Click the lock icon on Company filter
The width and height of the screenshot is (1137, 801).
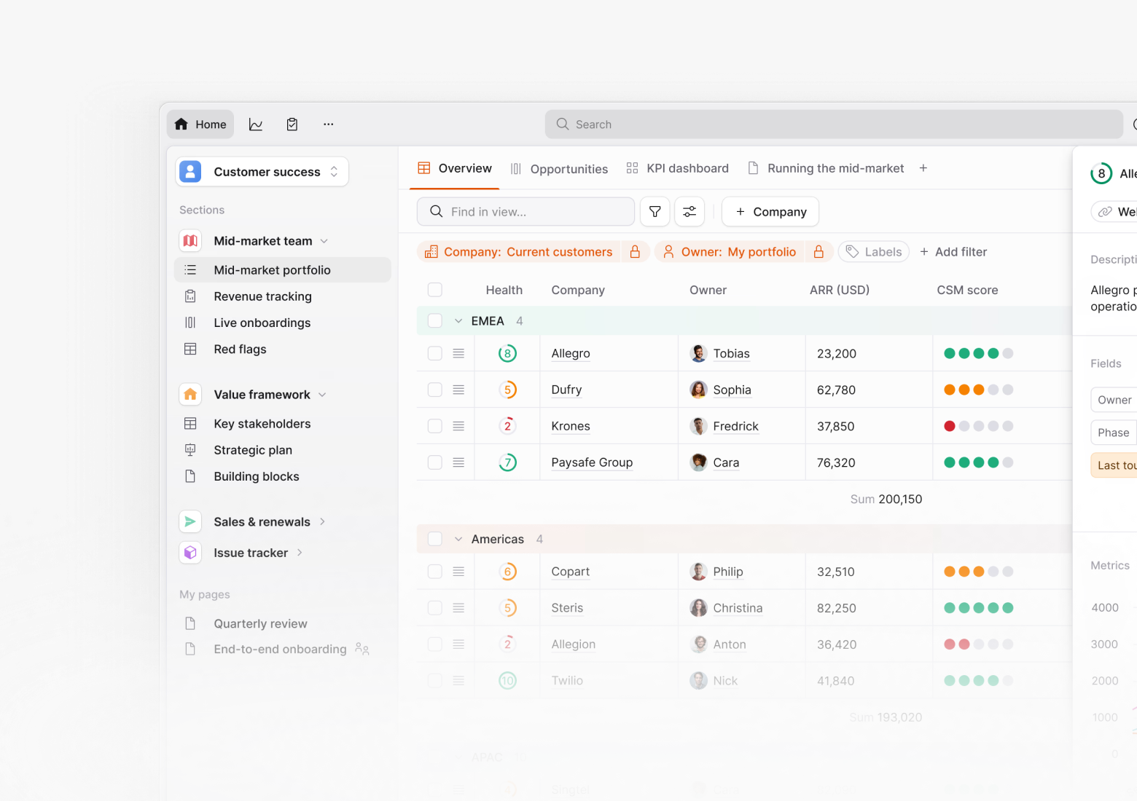[x=635, y=252]
